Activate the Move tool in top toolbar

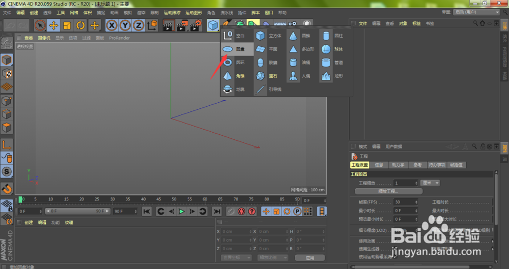pos(53,25)
